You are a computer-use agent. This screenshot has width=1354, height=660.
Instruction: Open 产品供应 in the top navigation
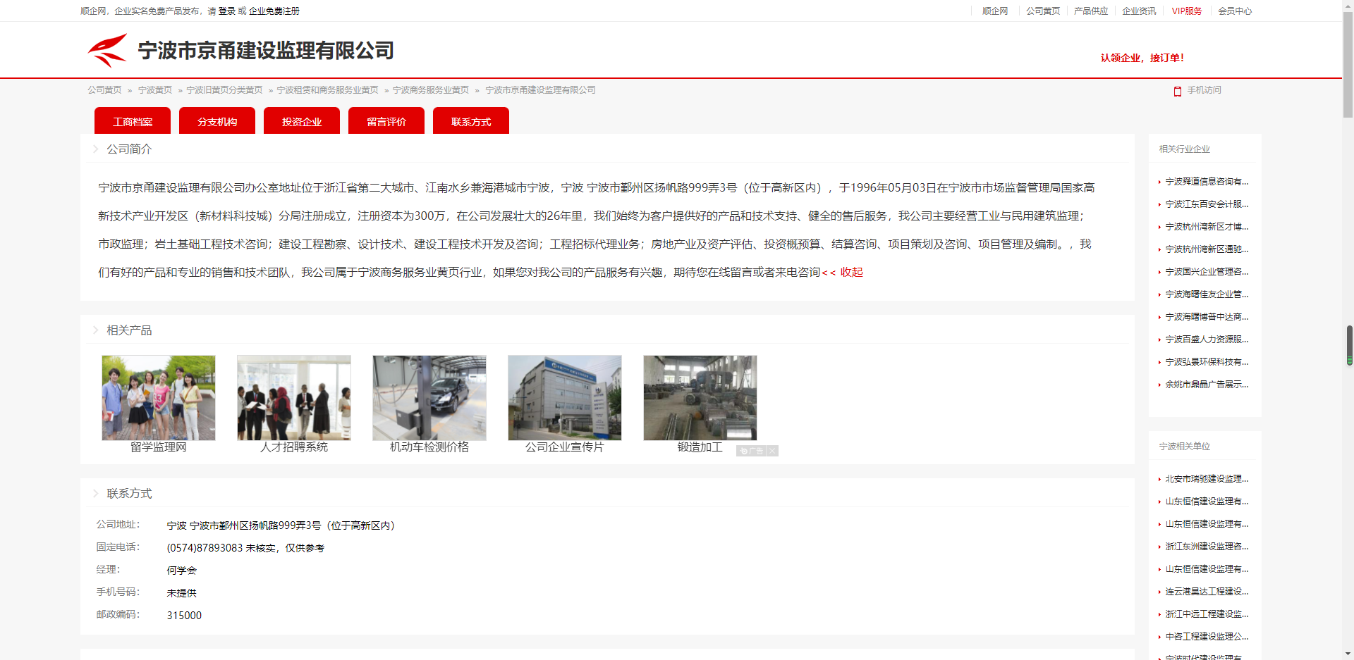click(1091, 11)
